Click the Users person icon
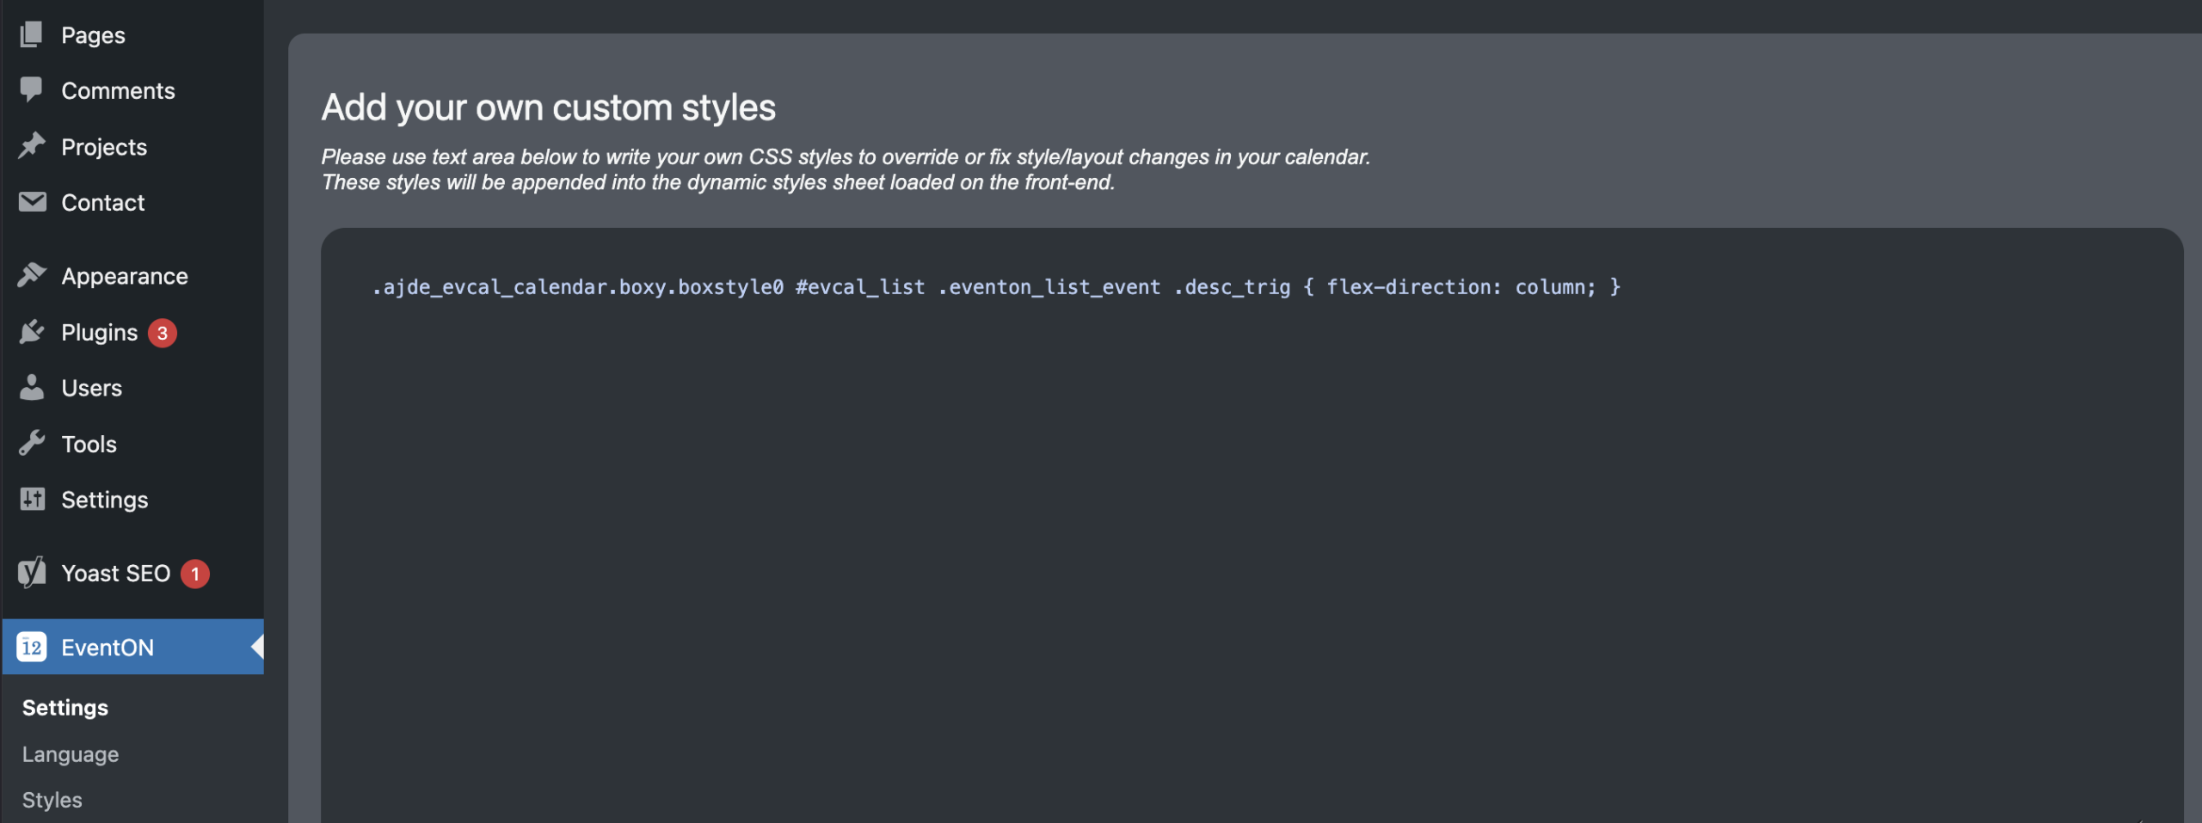Viewport: 2202px width, 823px height. click(32, 388)
